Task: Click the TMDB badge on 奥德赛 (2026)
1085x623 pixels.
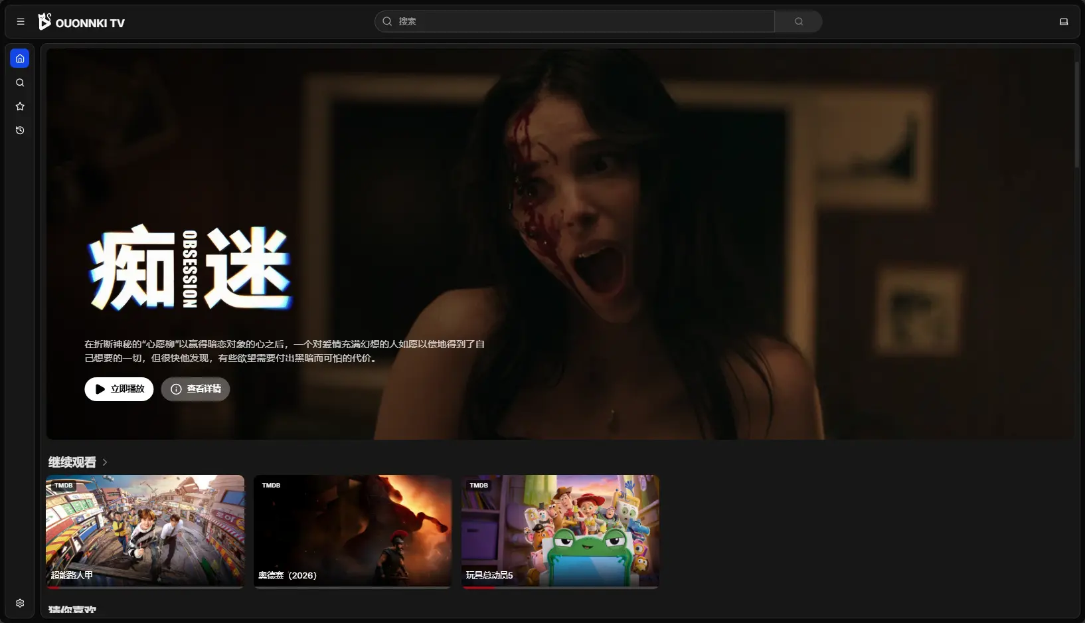Action: pos(271,486)
